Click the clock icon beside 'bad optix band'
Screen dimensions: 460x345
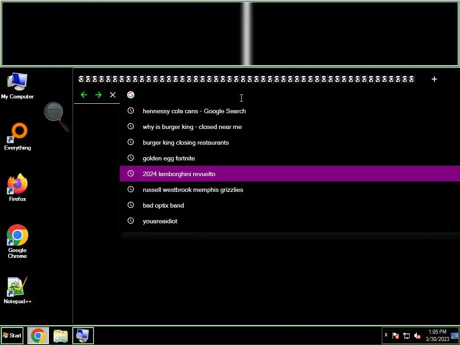click(x=131, y=205)
